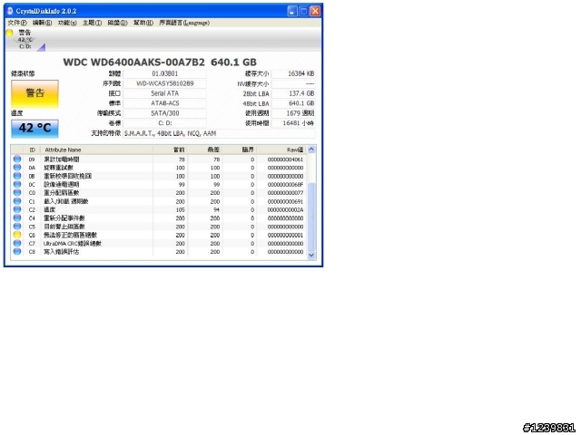This screenshot has width=581, height=435.
Task: Sort by the 臨界 threshold column header
Action: pos(240,150)
